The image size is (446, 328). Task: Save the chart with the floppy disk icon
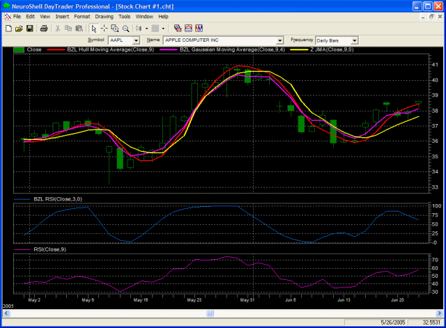click(30, 29)
